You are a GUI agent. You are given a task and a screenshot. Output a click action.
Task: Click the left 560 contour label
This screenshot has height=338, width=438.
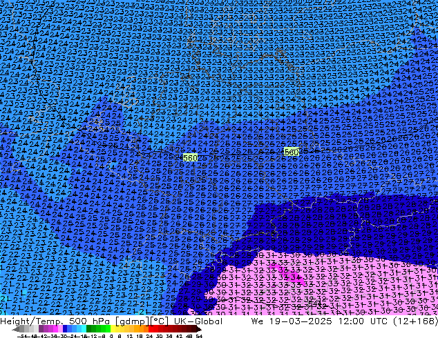click(x=190, y=158)
